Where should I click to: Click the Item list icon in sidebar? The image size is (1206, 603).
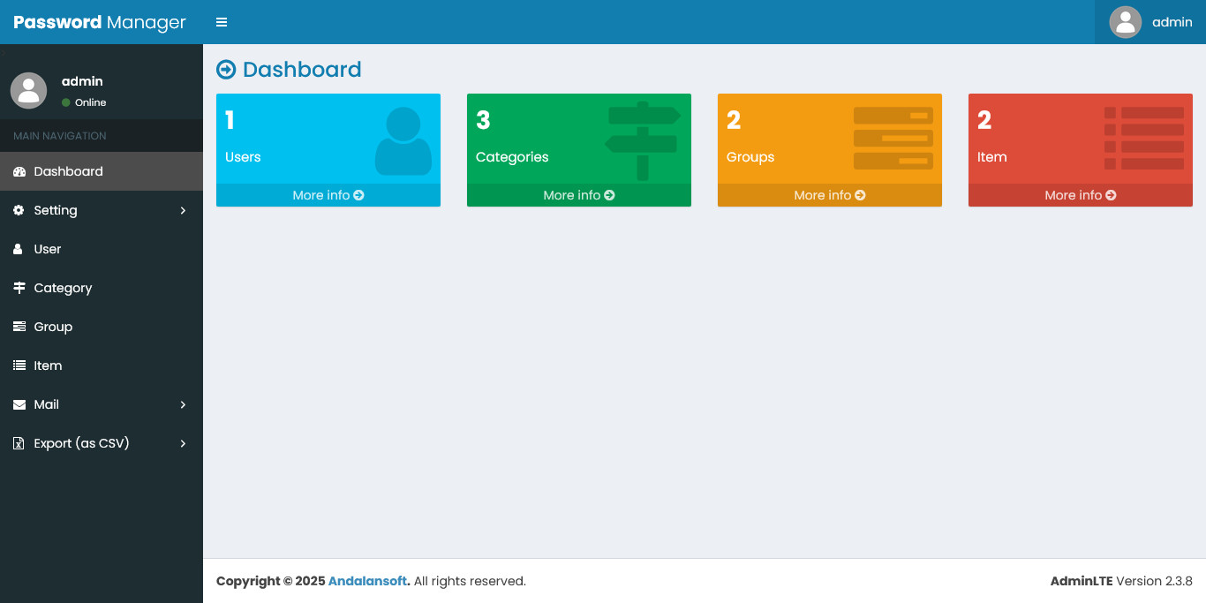click(19, 366)
